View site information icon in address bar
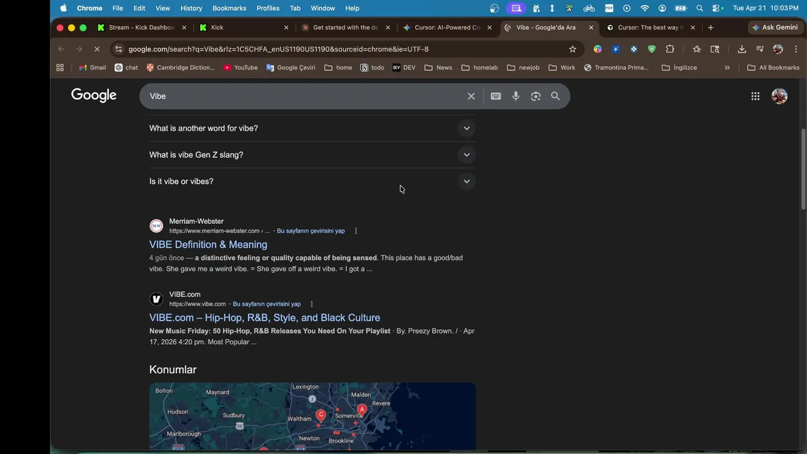Image resolution: width=807 pixels, height=454 pixels. pyautogui.click(x=119, y=49)
